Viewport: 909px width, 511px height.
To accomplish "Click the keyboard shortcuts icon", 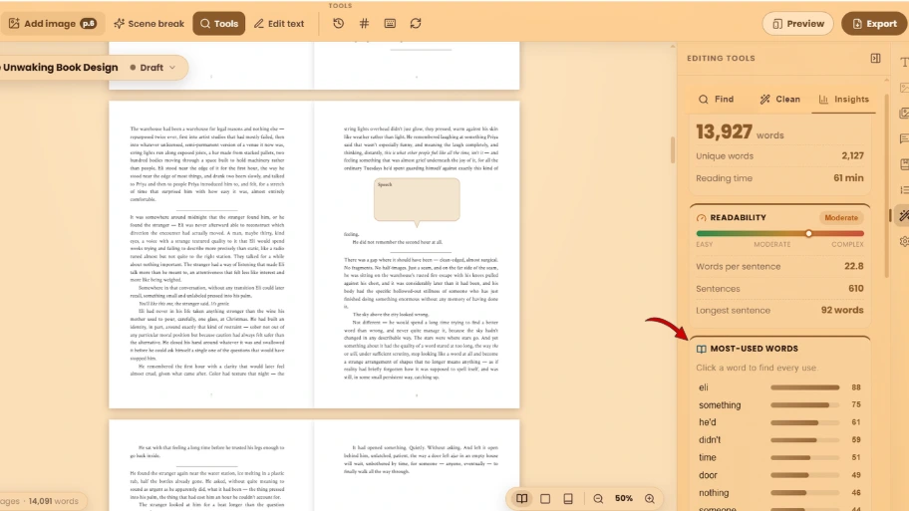I will (x=390, y=24).
